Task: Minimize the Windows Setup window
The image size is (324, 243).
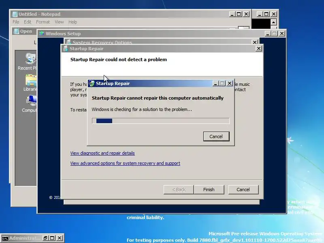Action: 268,34
